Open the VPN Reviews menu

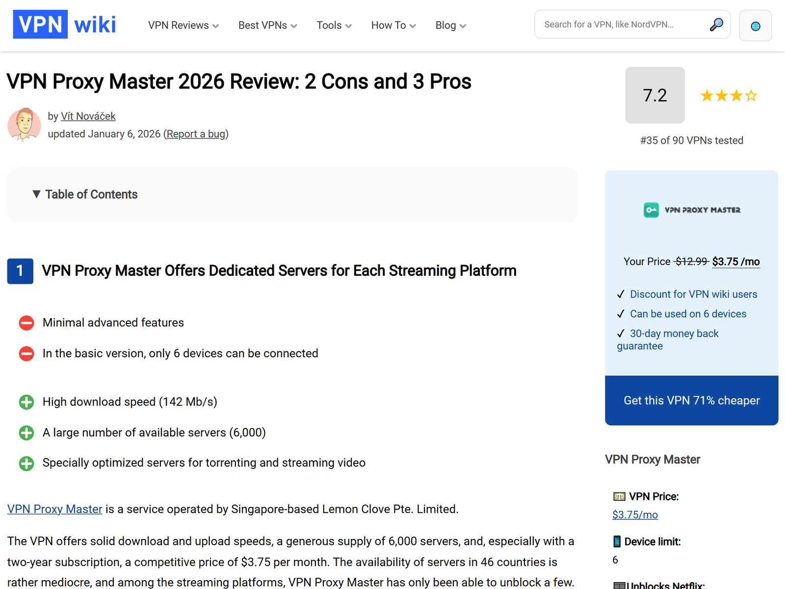click(x=183, y=25)
